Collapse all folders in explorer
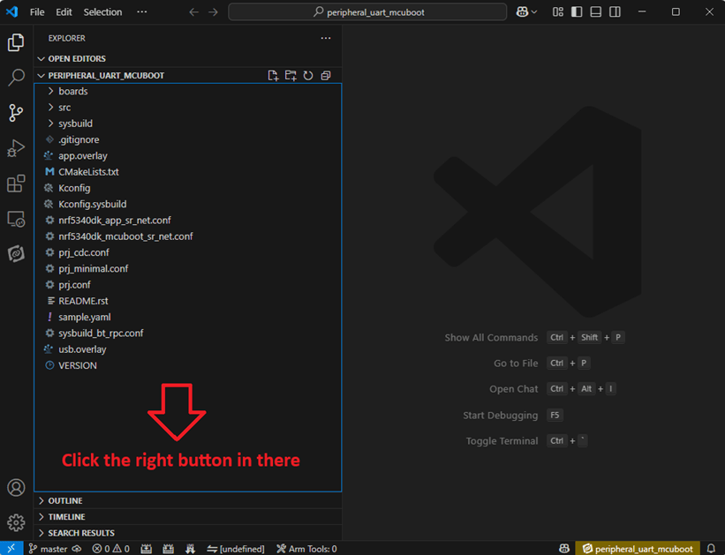Image resolution: width=725 pixels, height=555 pixels. 326,76
